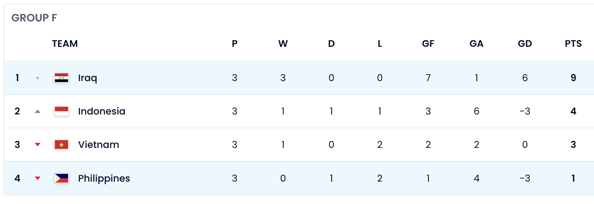Click the TEAM column header

click(65, 44)
